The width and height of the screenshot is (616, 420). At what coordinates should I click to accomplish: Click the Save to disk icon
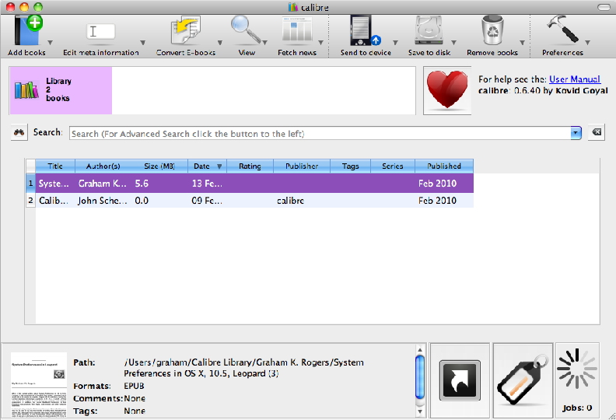tap(429, 30)
